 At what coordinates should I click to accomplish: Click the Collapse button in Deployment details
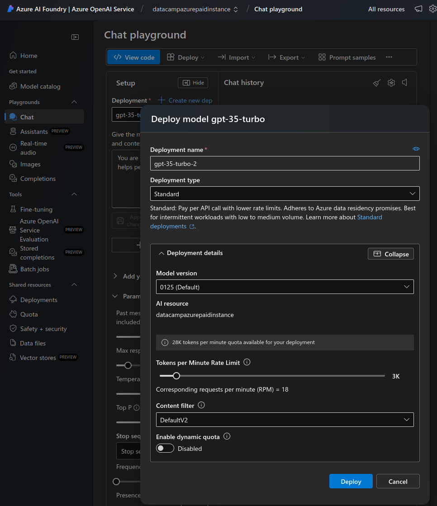point(390,254)
